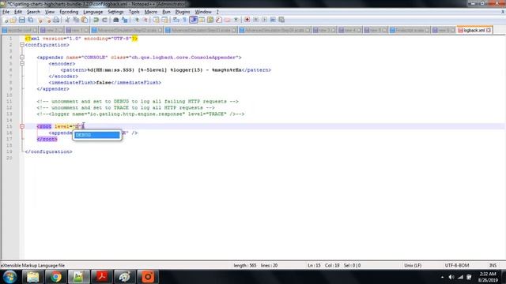
Task: Open the File menu
Action: point(6,12)
